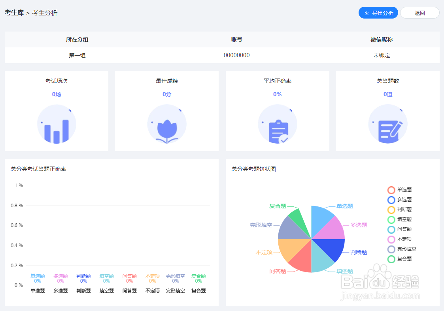444x311 pixels.
Task: Select the purple-gray 完形填空 pie slice
Action: click(291, 230)
